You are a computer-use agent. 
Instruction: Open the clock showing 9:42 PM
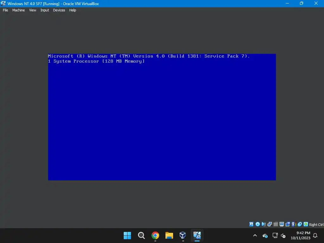301,235
